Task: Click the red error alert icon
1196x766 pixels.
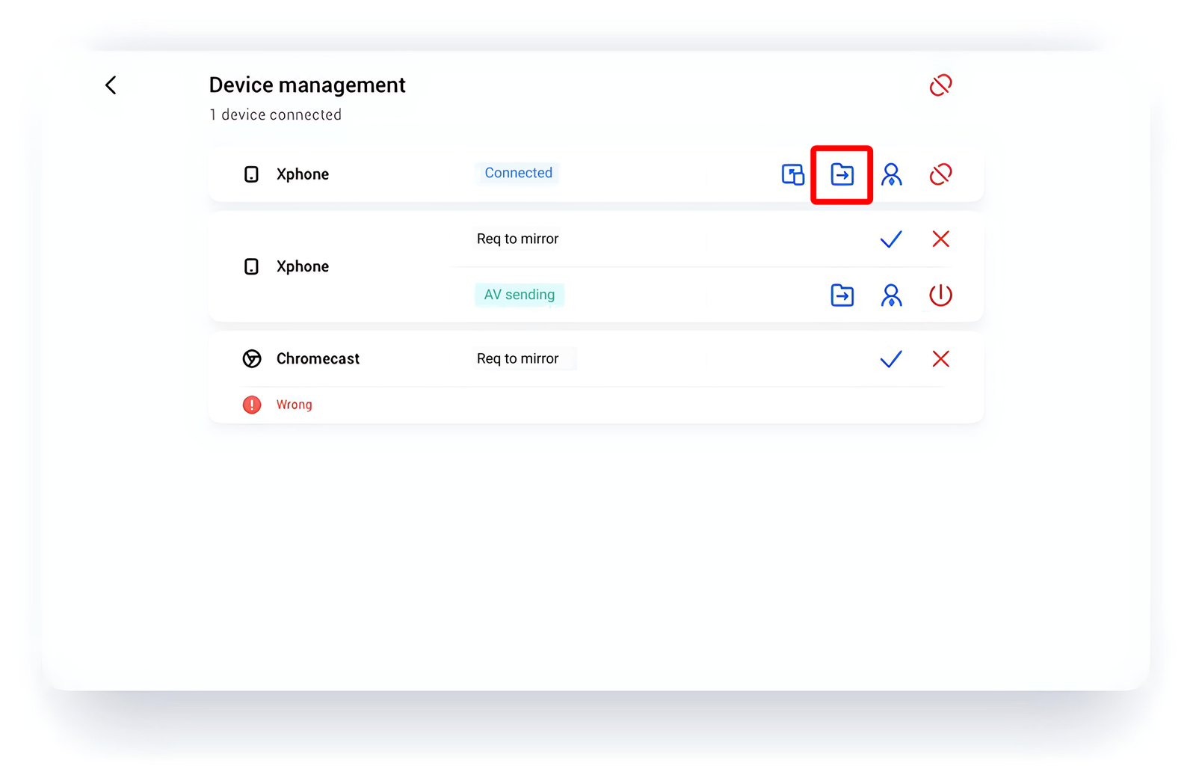Action: pos(252,405)
